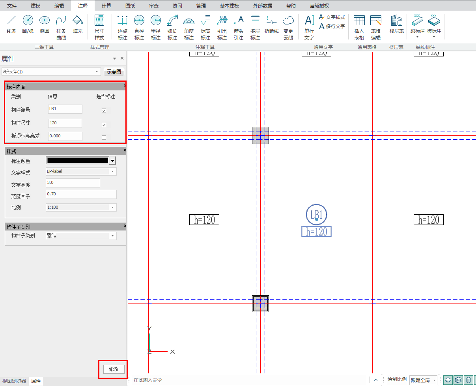Uncheck the 构件编号 annotation checkbox
Image resolution: width=476 pixels, height=386 pixels.
click(104, 111)
